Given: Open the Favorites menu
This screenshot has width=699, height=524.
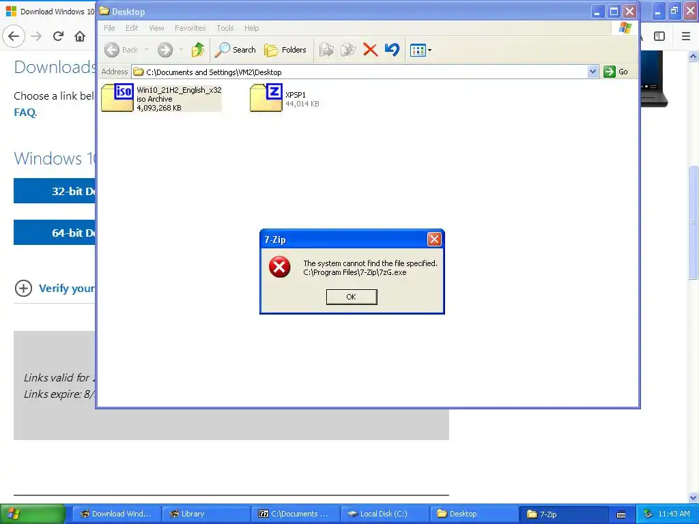Looking at the screenshot, I should [190, 28].
